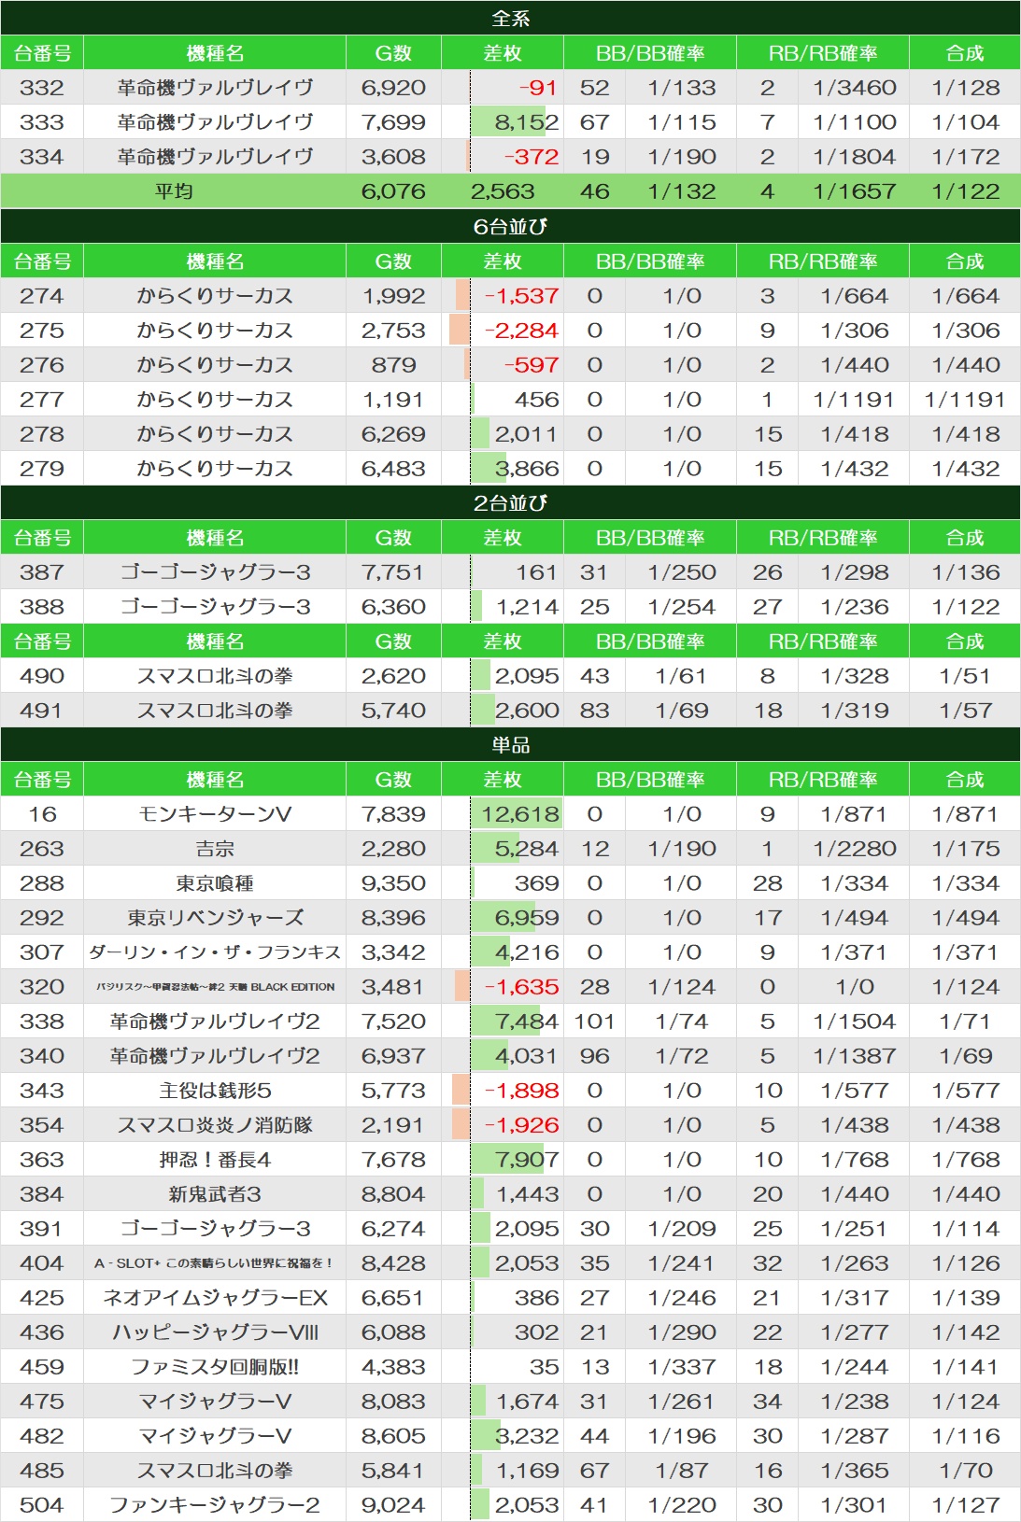Click the 2台並び section header
Viewport: 1021px width, 1522px height.
pyautogui.click(x=510, y=502)
